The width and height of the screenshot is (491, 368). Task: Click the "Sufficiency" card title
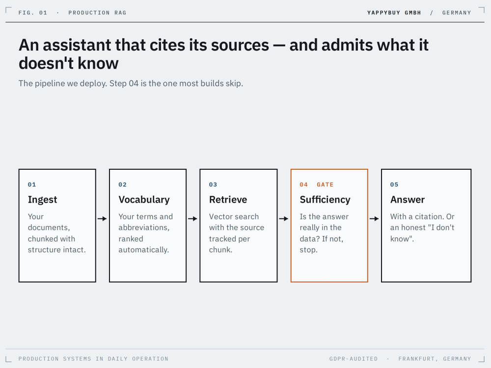tap(325, 200)
